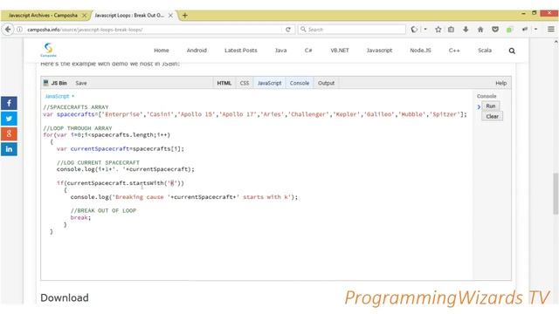
Task: Open the Java menu item
Action: point(281,51)
